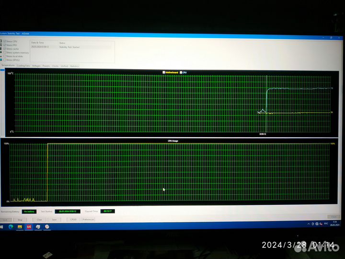Enable Stress system memory checkbox
The width and height of the screenshot is (345, 259).
pos(5,52)
